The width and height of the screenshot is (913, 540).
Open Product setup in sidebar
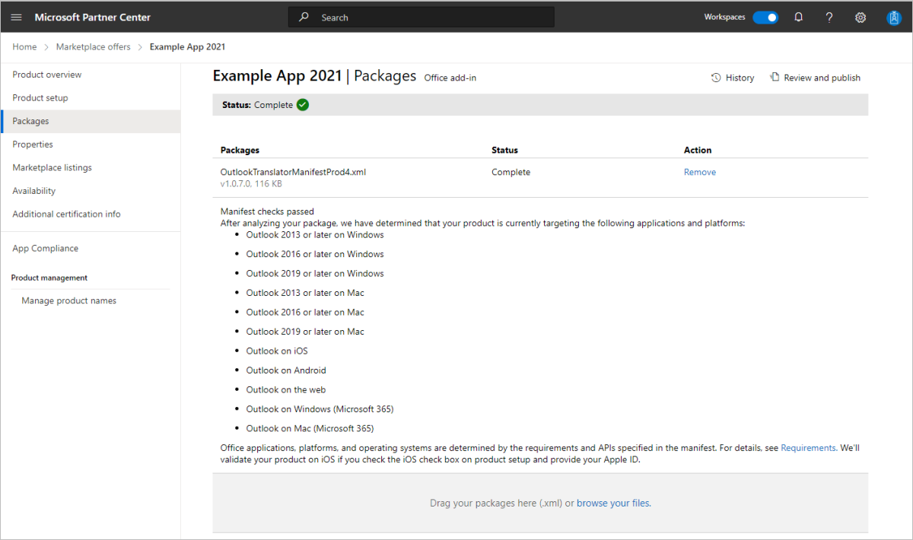coord(40,98)
